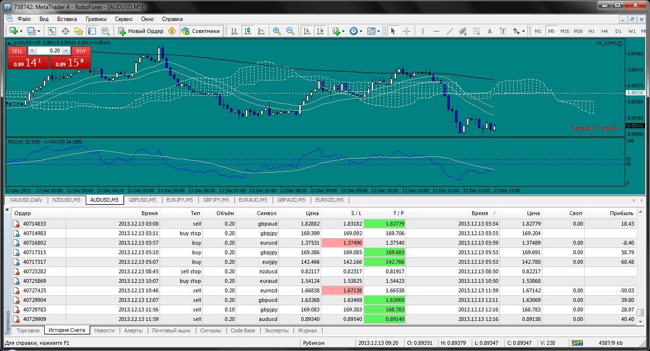Open the Графики menu
Viewport: 650px width, 351px height.
96,19
